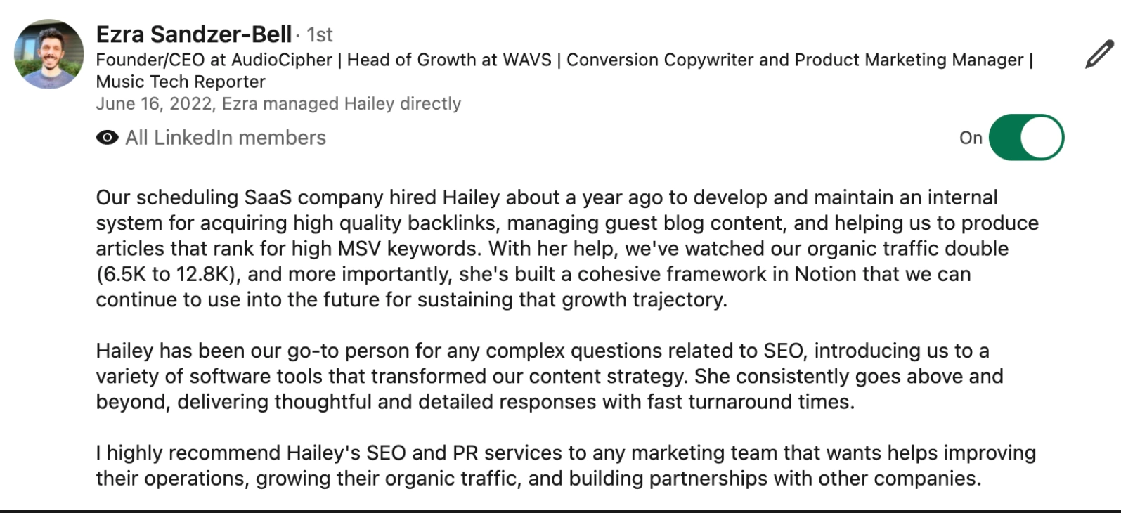Click the pencil edit recommendation icon
The width and height of the screenshot is (1121, 513).
1099,55
